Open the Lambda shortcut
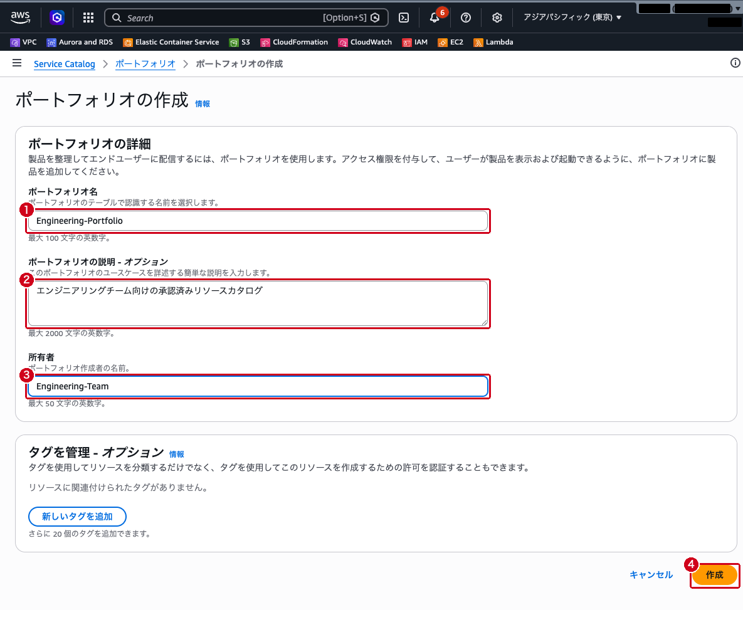Viewport: 743px width, 632px height. [x=493, y=42]
